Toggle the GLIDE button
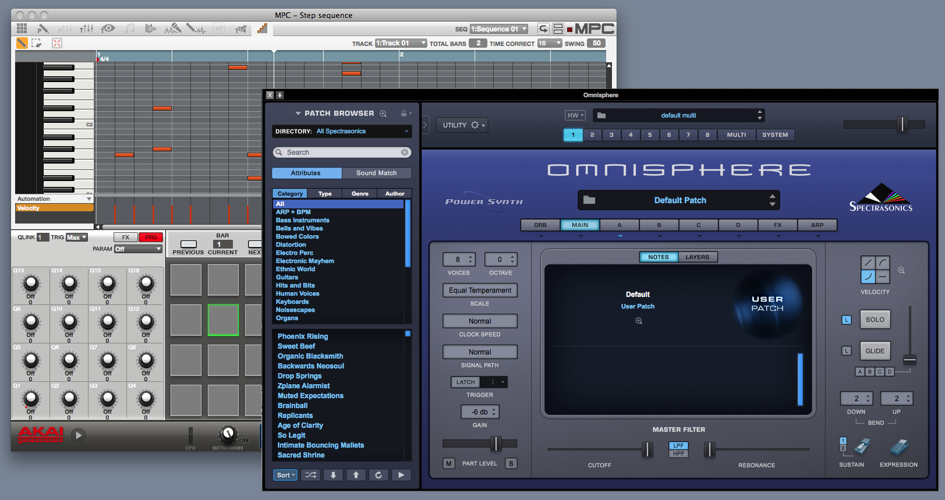The height and width of the screenshot is (500, 945). pos(875,351)
